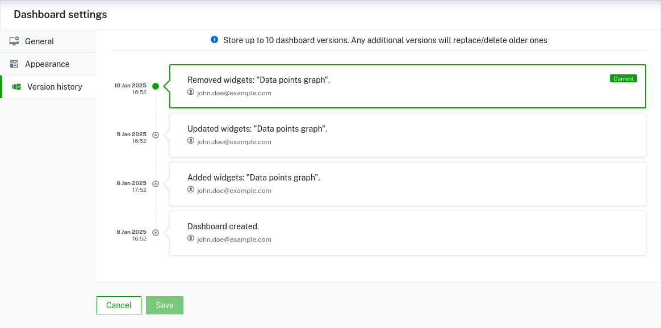Click user icon on Removed widgets entry
Viewport: 661px width, 328px height.
[x=191, y=92]
